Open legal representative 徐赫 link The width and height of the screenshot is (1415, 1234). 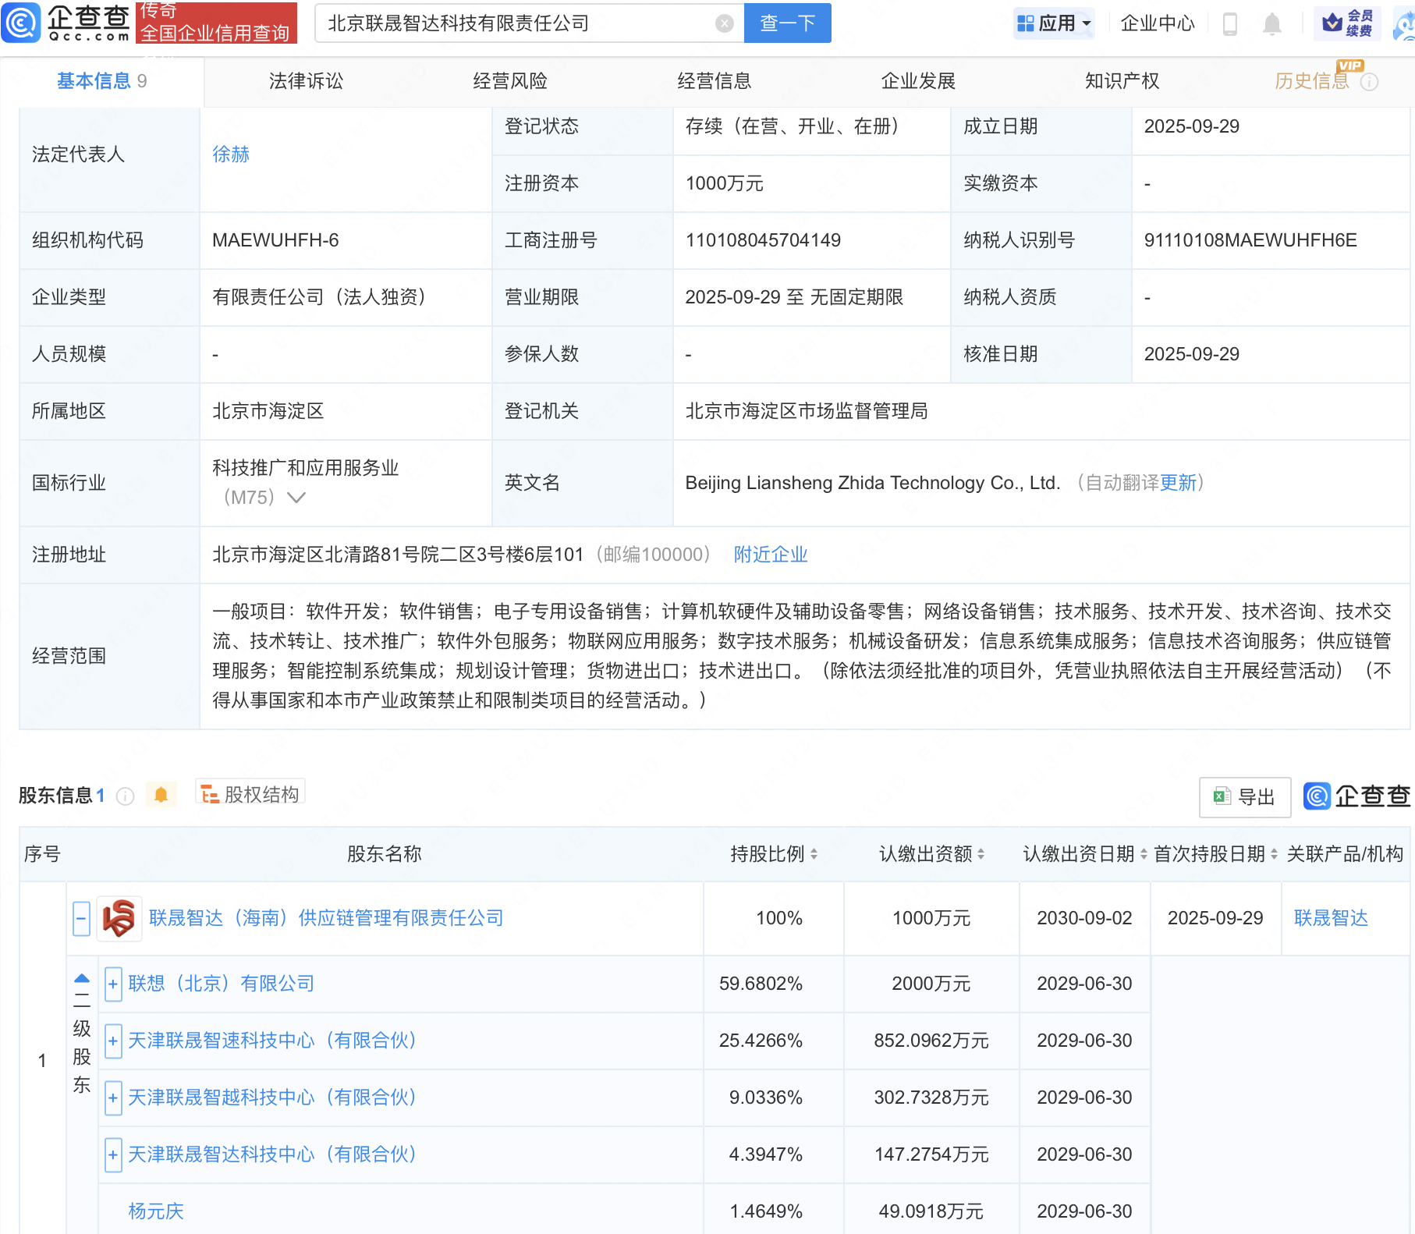click(x=231, y=154)
